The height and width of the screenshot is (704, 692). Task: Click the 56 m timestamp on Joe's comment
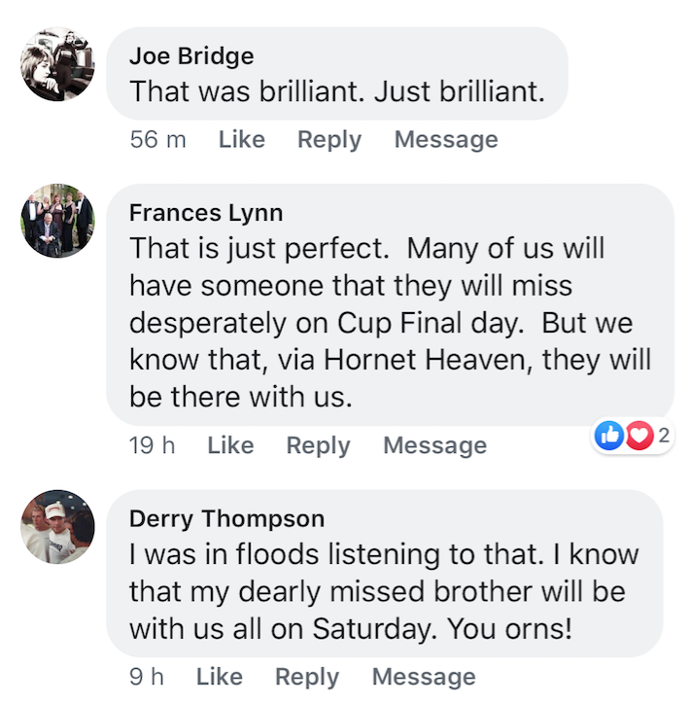coord(157,139)
